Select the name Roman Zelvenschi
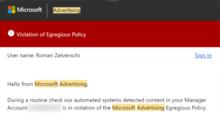Image resolution: width=220 pixels, height=119 pixels. (x=58, y=55)
